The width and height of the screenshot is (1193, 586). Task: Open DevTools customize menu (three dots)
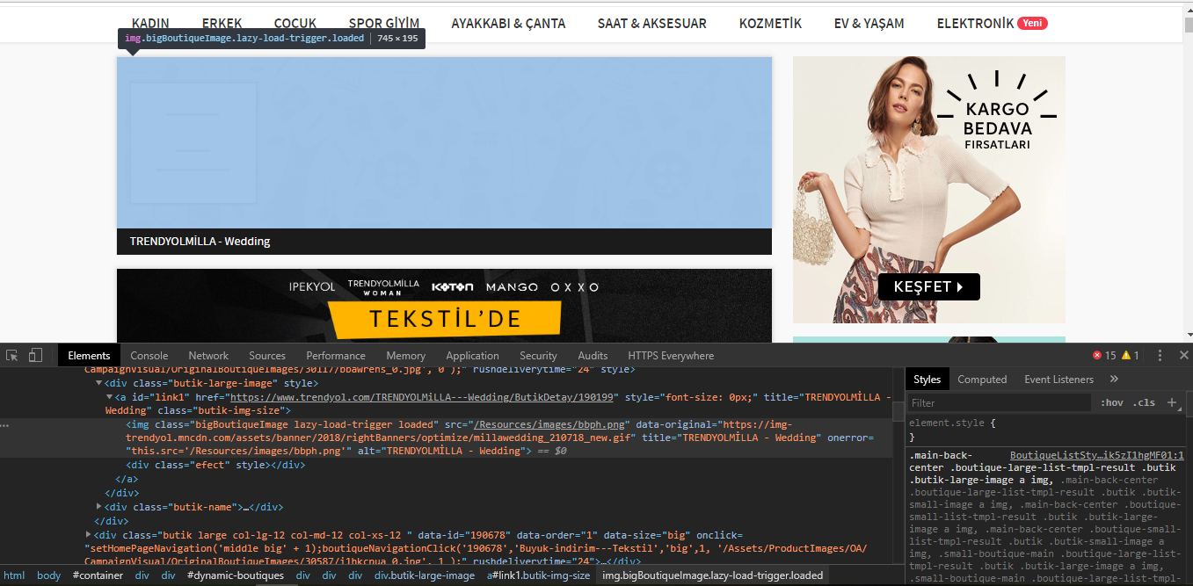click(1160, 355)
